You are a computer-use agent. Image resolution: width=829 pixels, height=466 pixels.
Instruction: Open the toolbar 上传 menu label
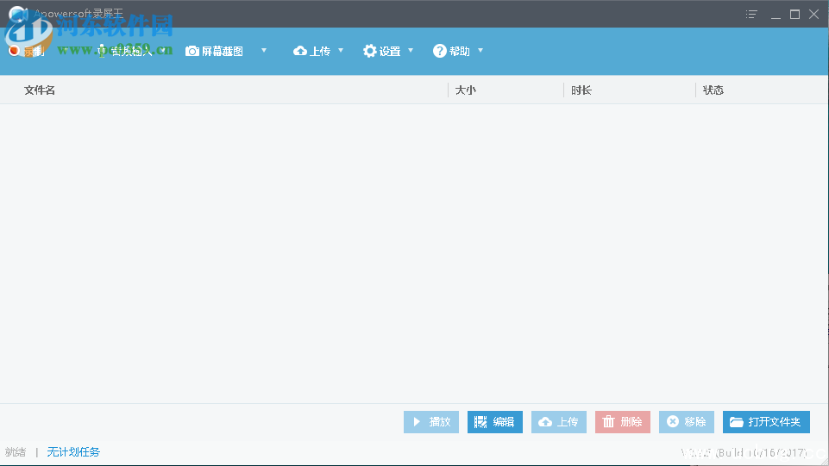pos(320,51)
